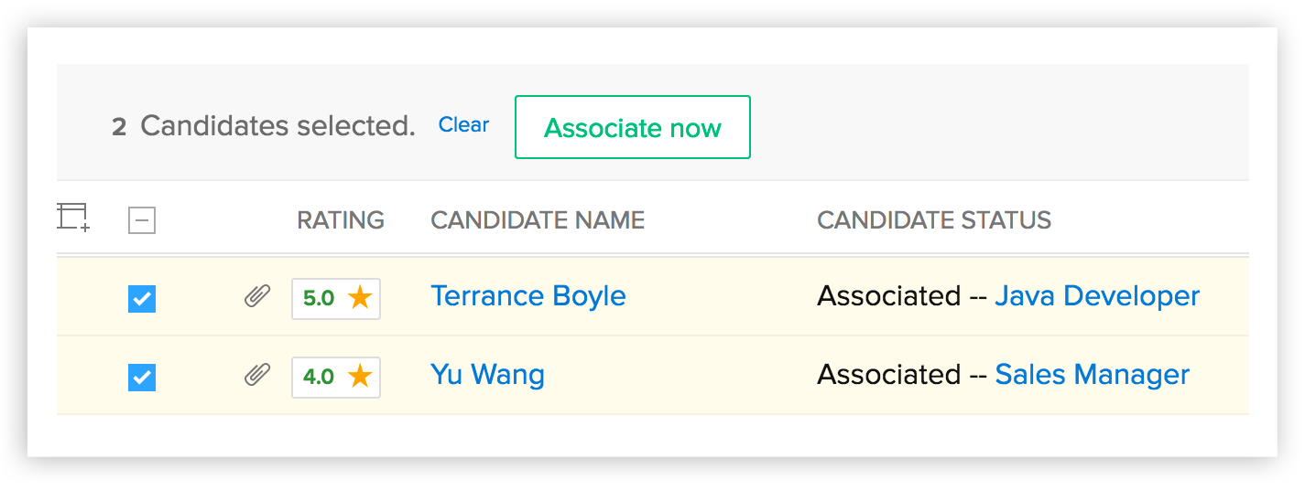This screenshot has width=1316, height=501.
Task: Toggle the select-all checkbox in table header
Action: (x=142, y=220)
